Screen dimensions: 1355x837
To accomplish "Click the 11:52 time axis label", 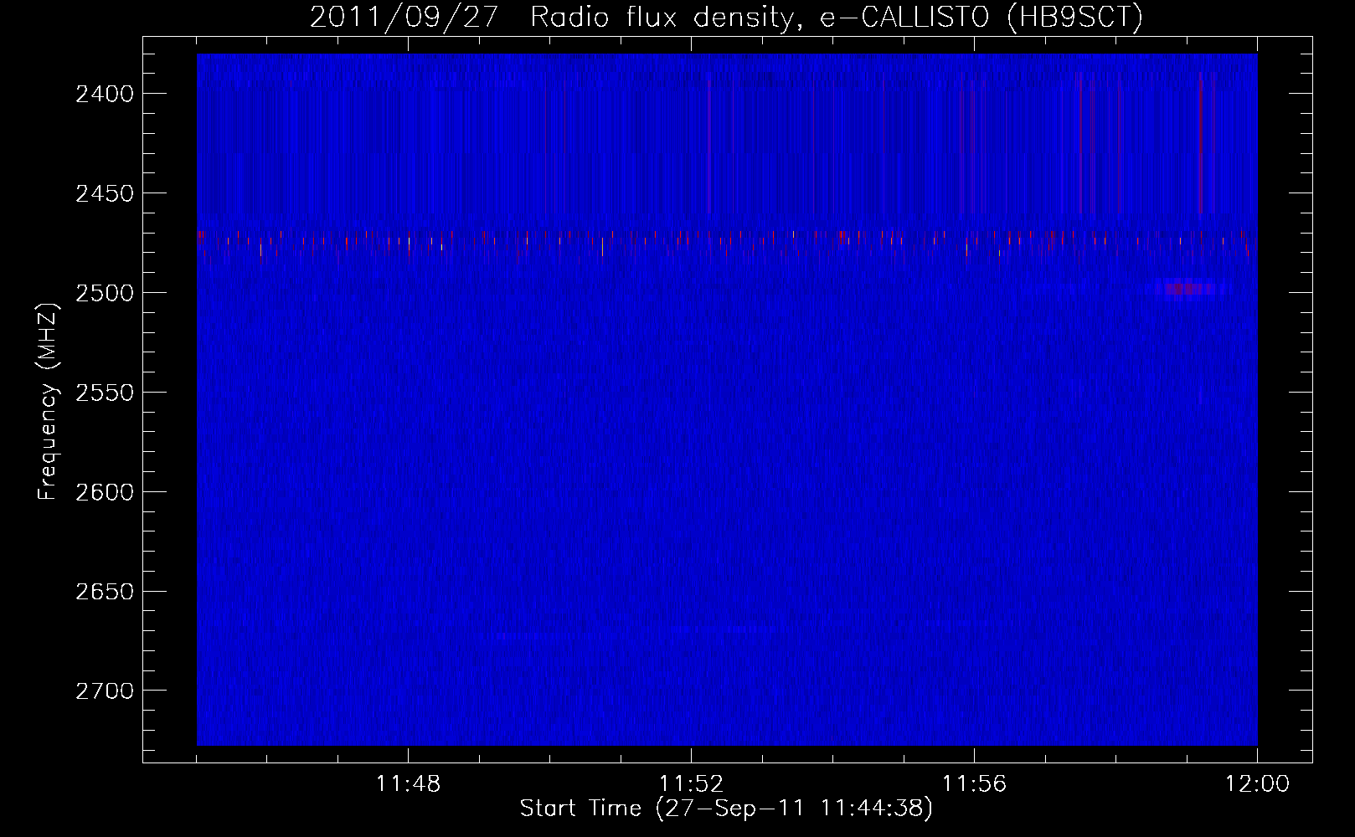I will click(691, 784).
